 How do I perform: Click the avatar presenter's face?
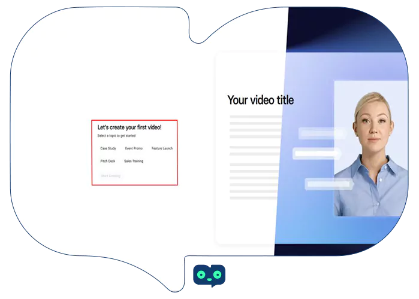coord(372,122)
